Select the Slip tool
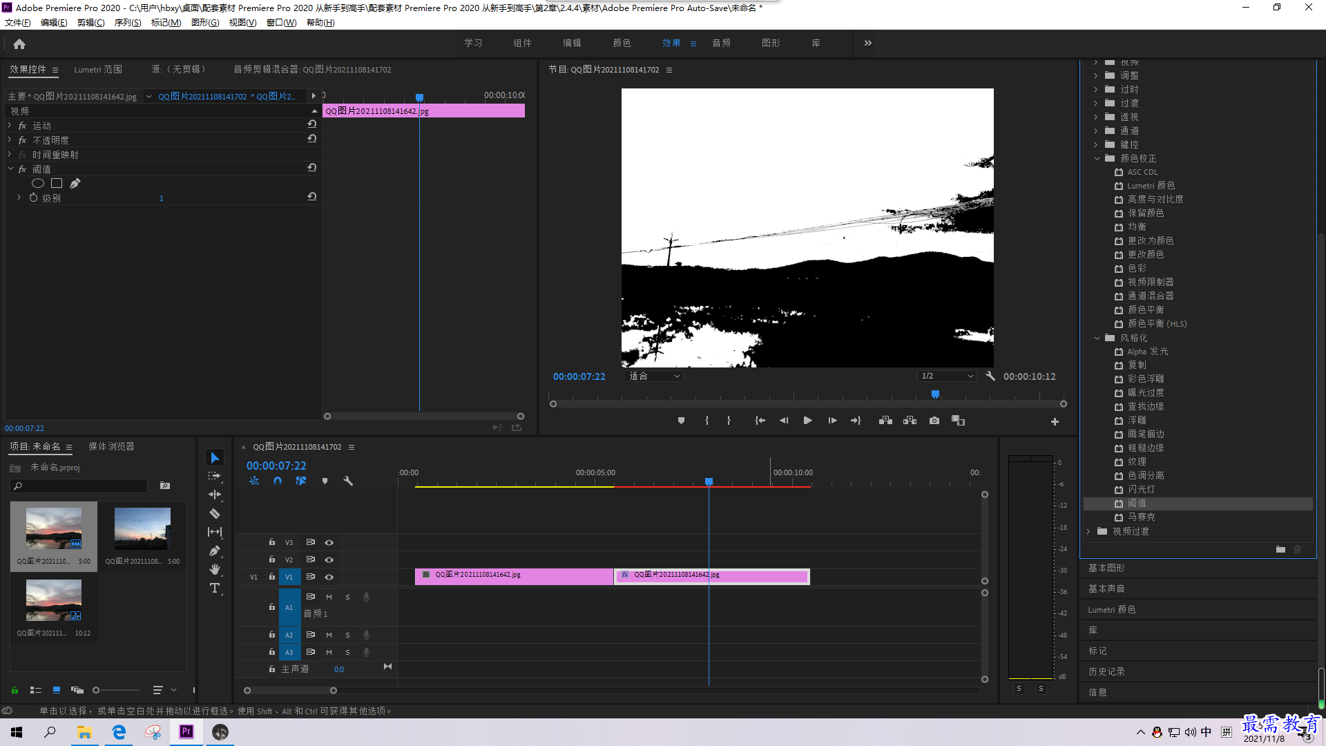 [x=215, y=532]
